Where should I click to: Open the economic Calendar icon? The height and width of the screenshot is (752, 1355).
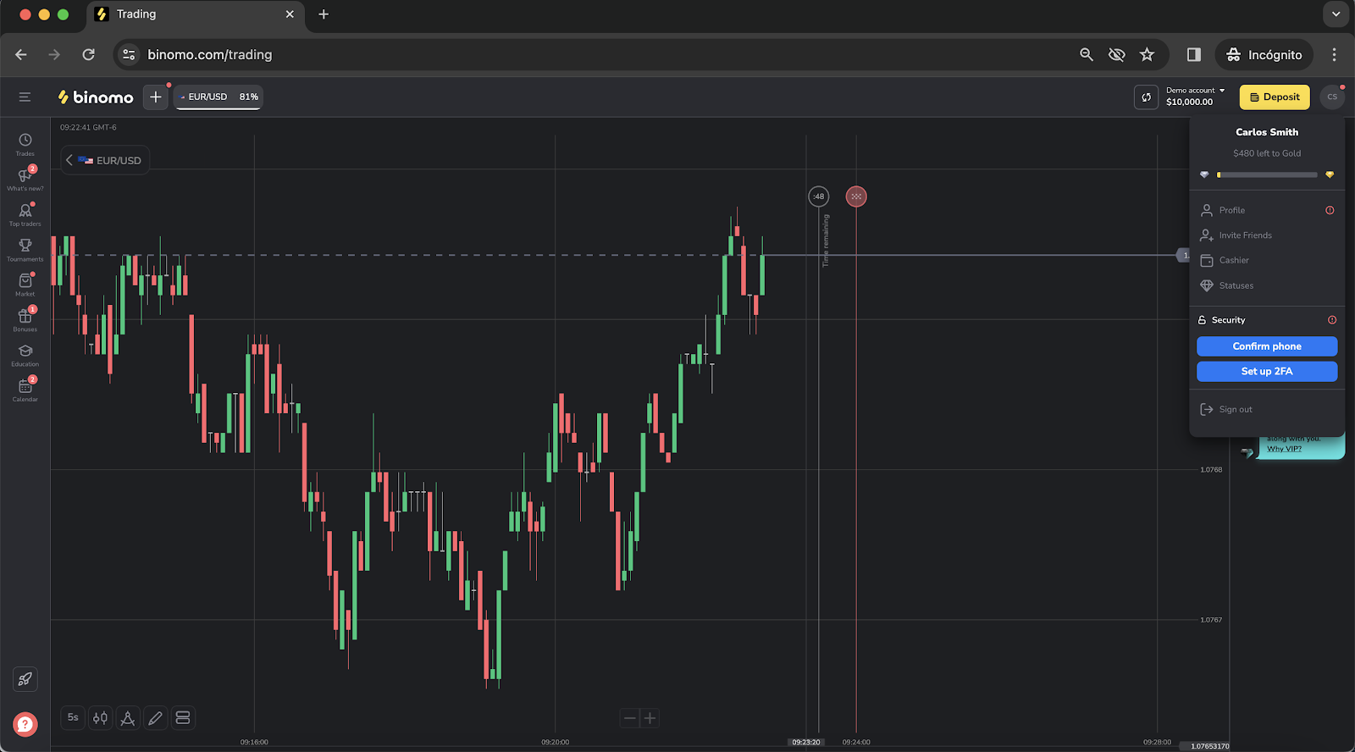(x=25, y=389)
